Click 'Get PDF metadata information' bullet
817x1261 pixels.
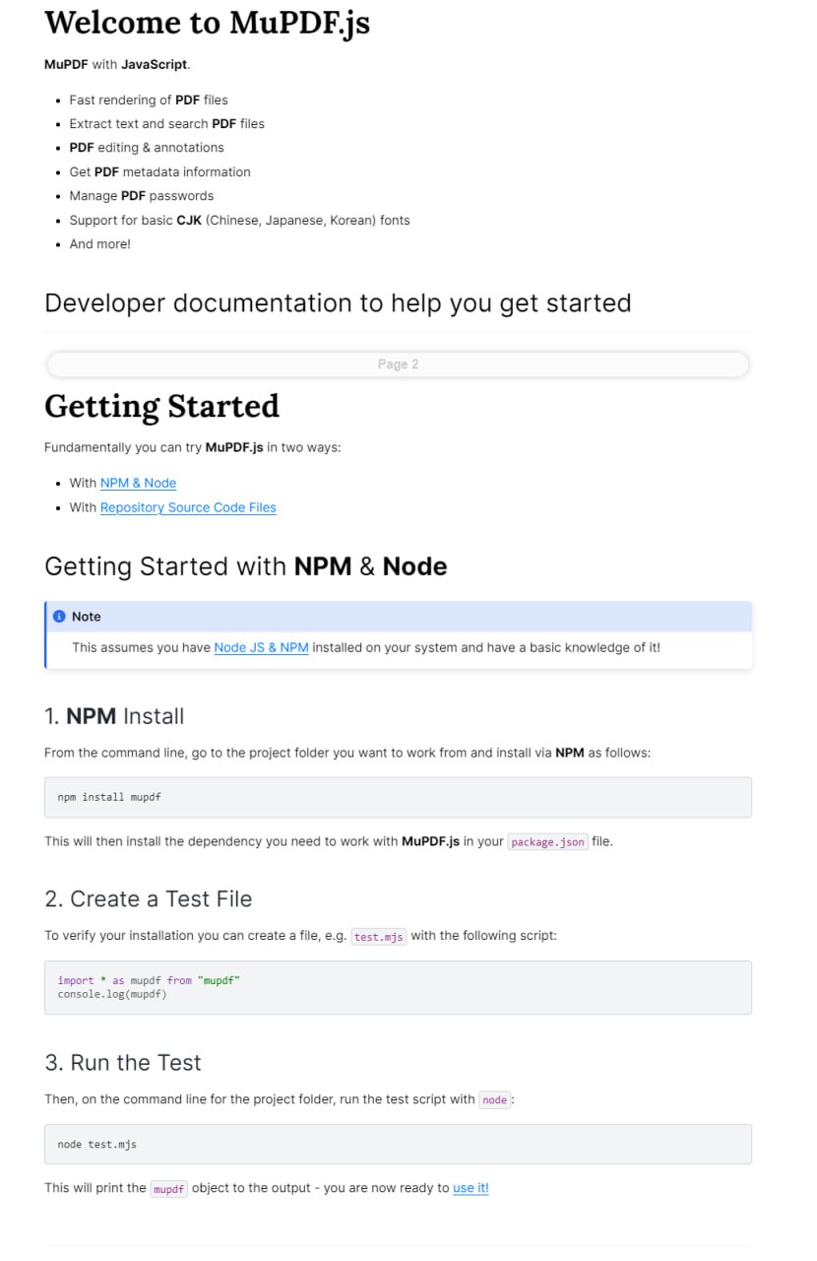[x=160, y=172]
